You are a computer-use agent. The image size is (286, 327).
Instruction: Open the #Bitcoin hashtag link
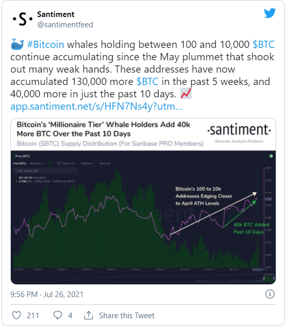pyautogui.click(x=45, y=44)
